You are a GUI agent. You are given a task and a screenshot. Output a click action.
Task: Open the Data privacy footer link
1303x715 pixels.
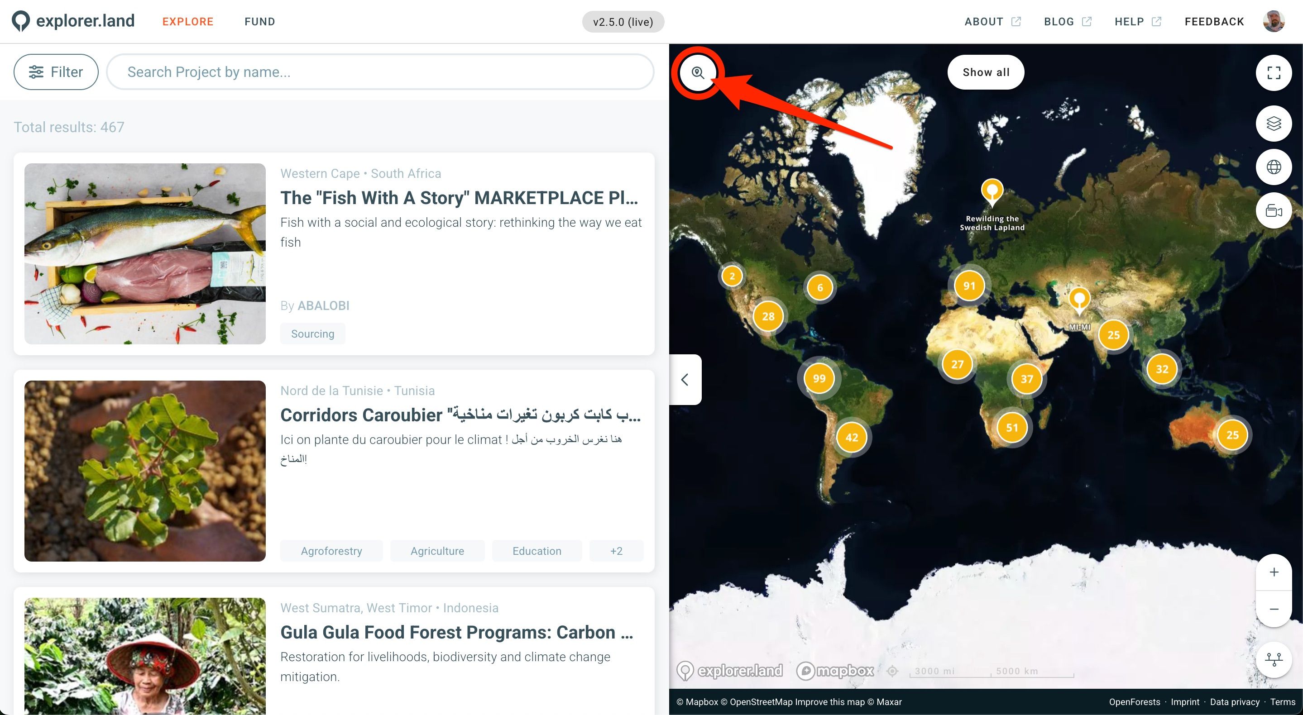click(x=1235, y=702)
